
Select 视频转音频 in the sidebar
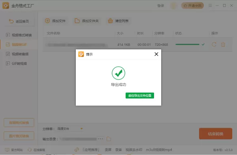pos(19,54)
